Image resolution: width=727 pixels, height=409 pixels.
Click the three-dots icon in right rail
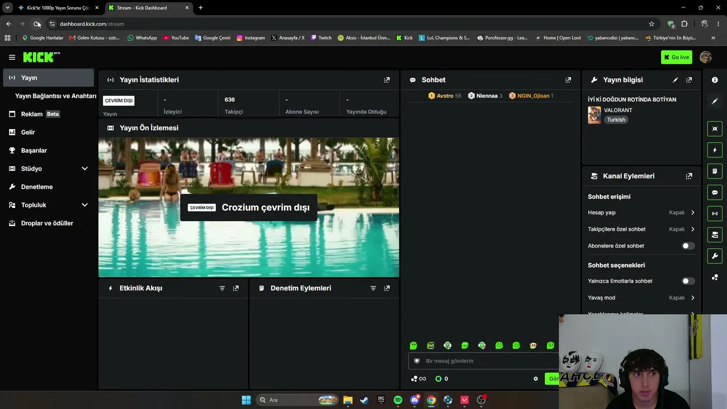[x=715, y=277]
